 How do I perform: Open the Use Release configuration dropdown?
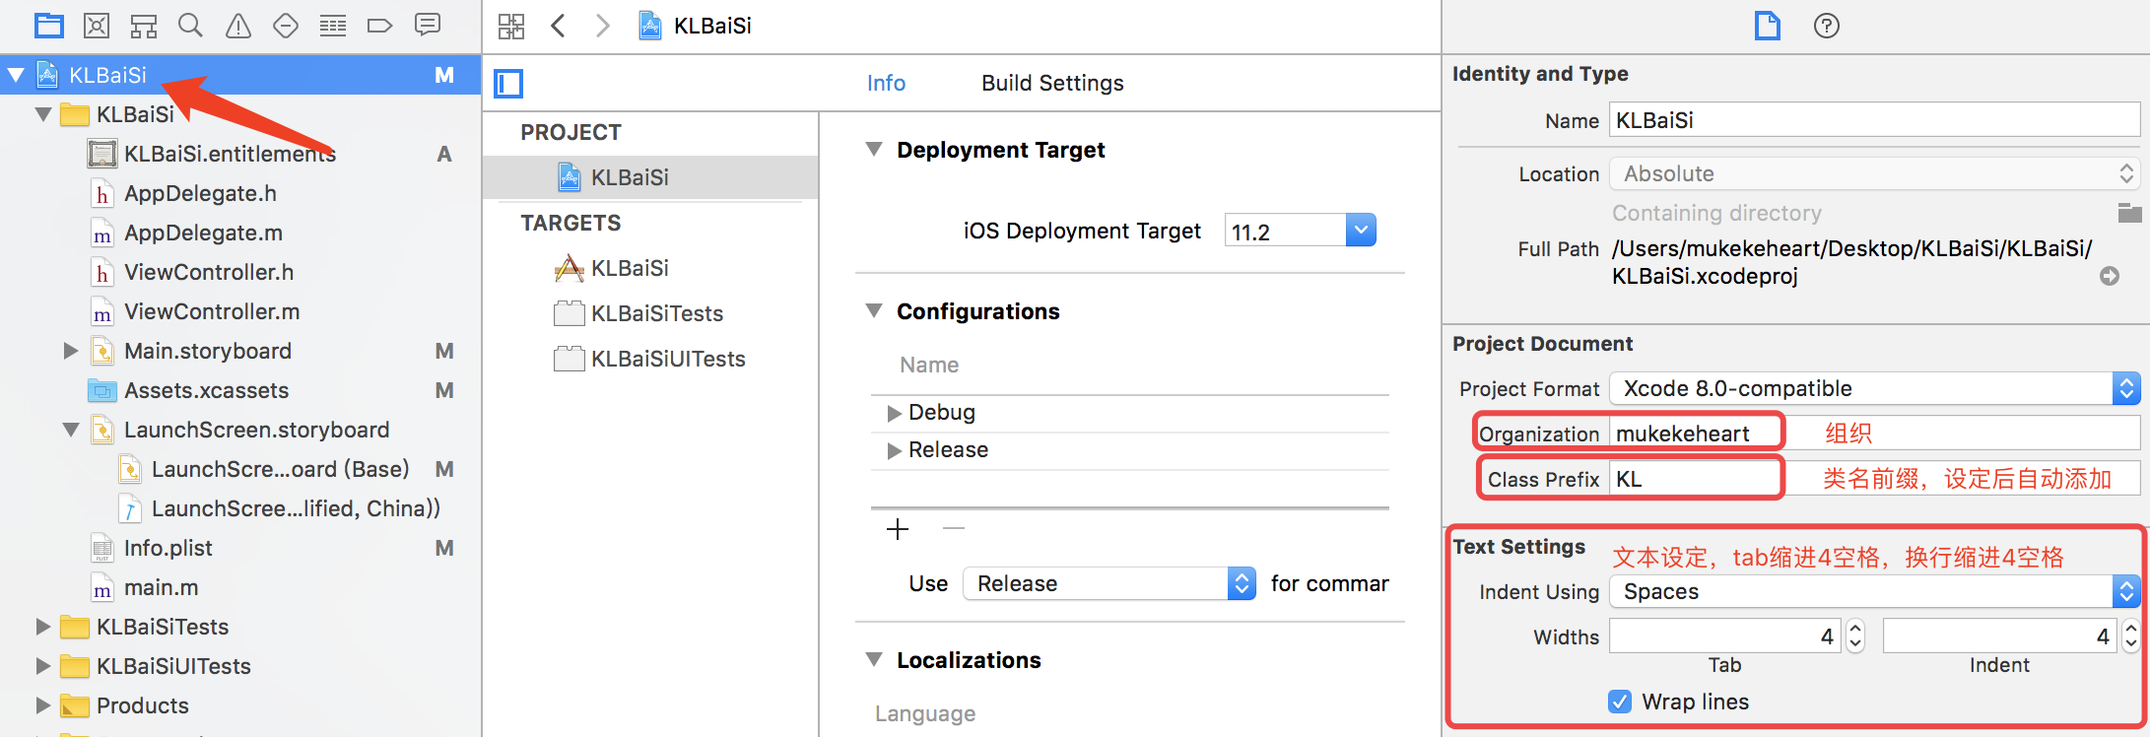1109,583
